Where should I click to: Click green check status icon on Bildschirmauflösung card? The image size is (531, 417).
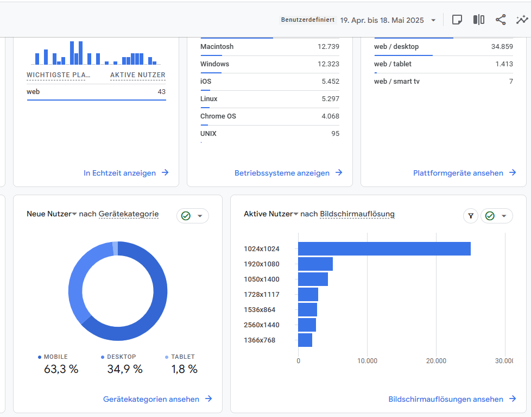pos(490,216)
